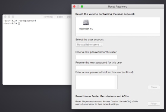Click the Select the user account label
The width and height of the screenshot is (166, 112).
[90, 39]
